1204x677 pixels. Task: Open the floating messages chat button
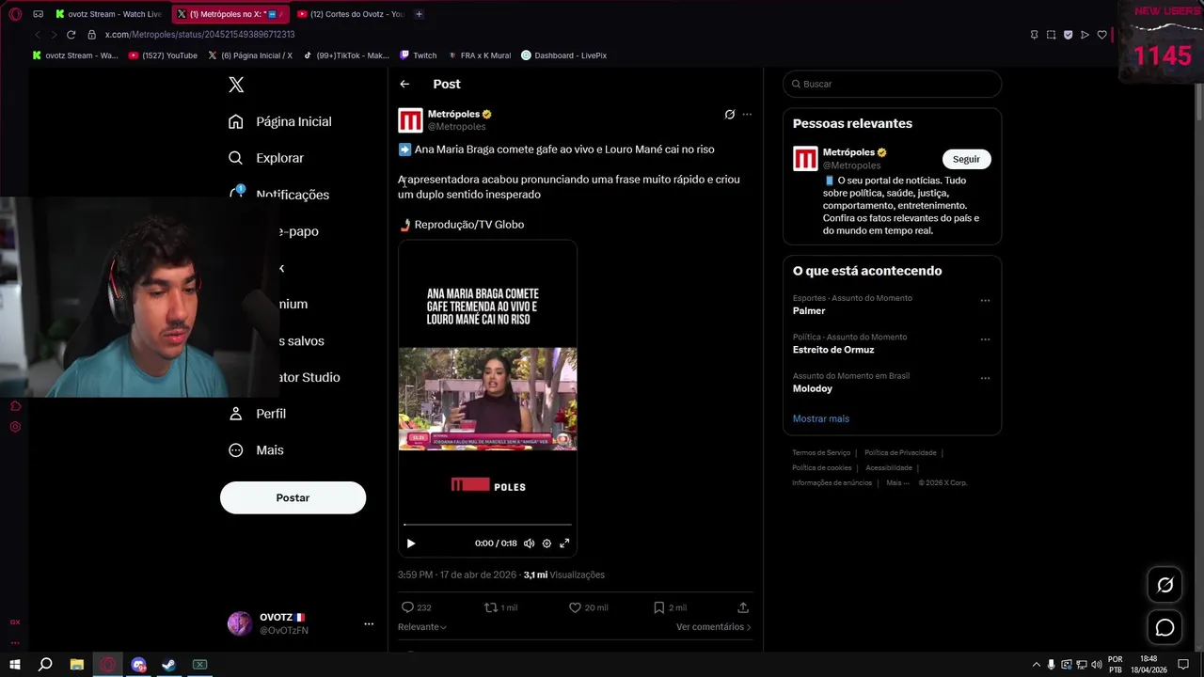coord(1164,628)
